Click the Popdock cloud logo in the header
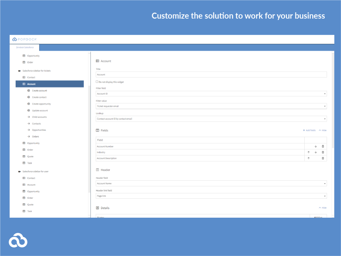 click(14, 39)
